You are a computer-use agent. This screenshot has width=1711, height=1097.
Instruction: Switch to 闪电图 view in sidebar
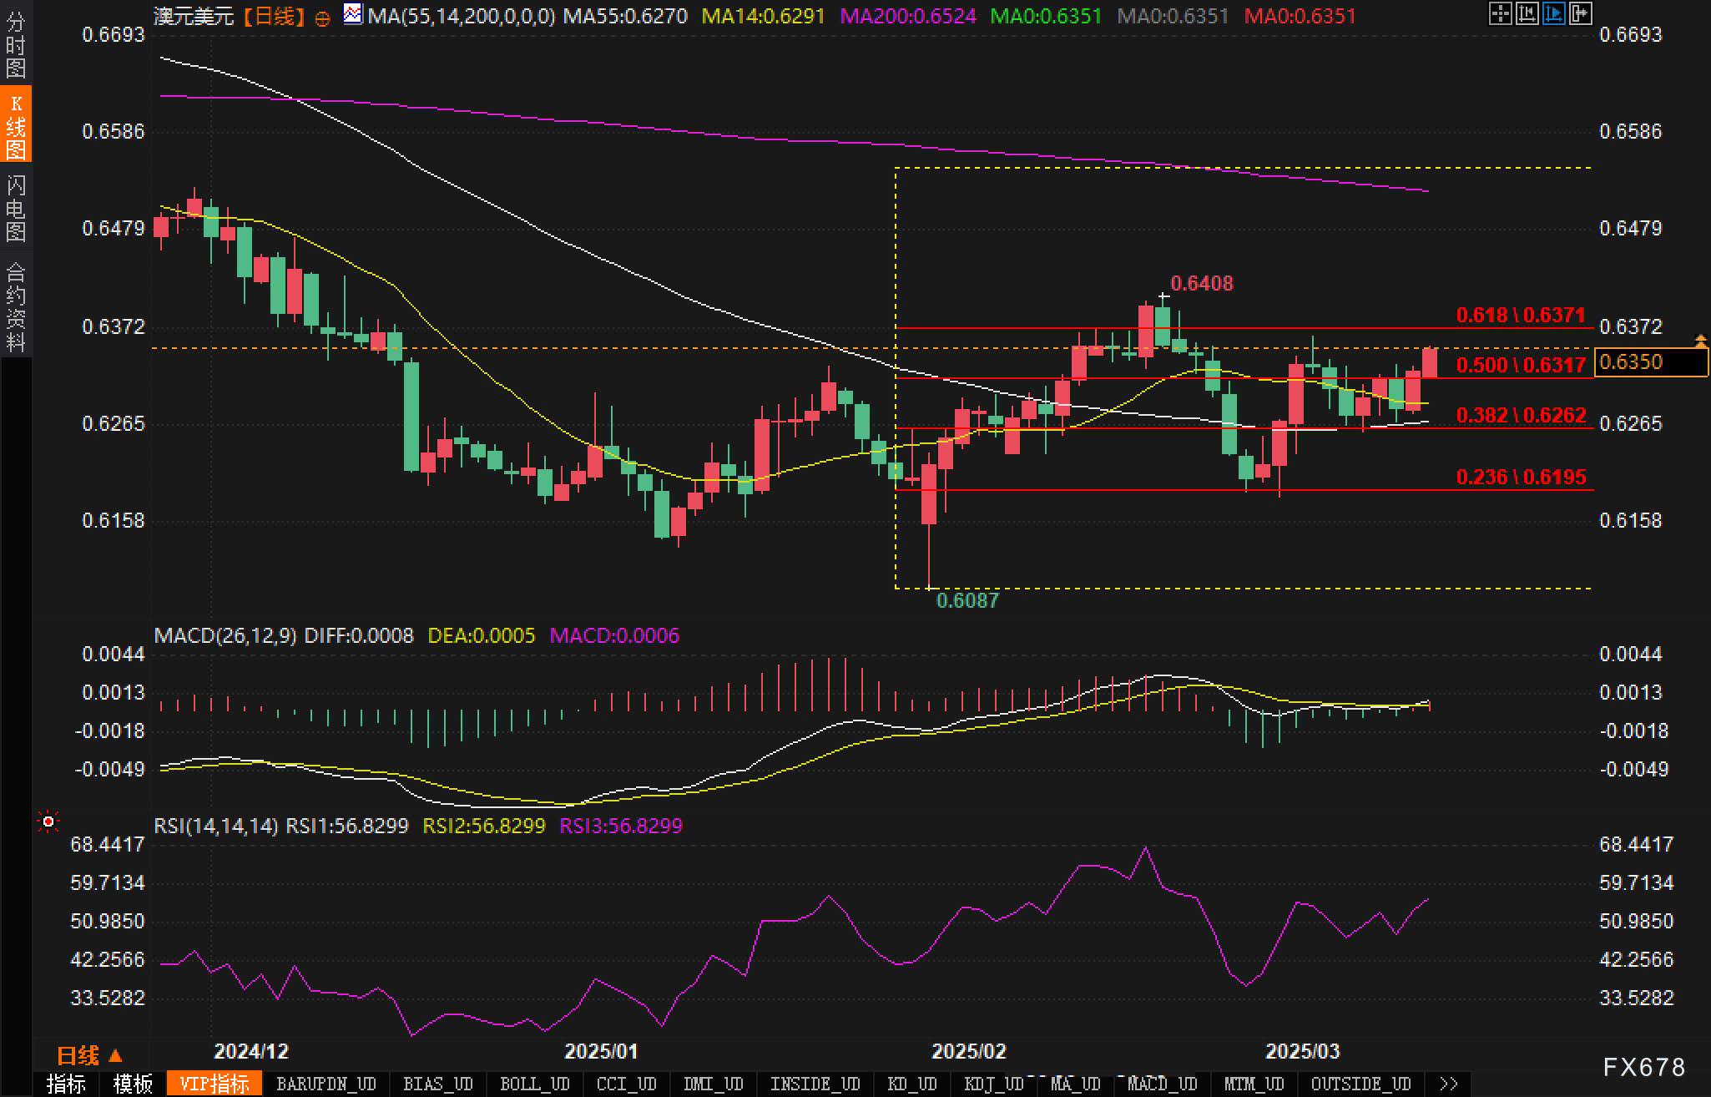tap(16, 209)
